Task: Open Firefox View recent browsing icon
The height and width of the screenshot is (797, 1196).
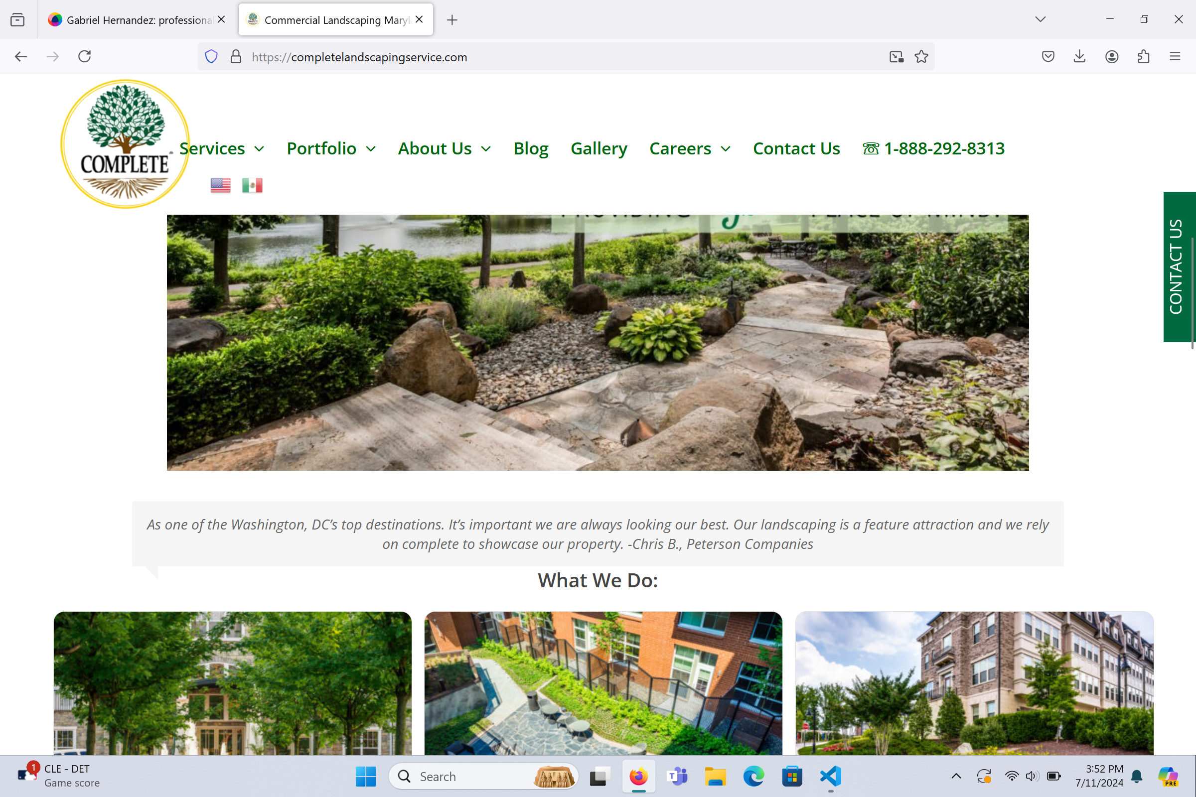Action: click(x=17, y=20)
